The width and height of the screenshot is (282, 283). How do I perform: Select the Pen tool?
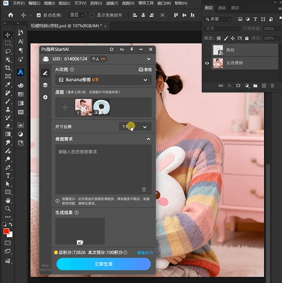(x=8, y=167)
